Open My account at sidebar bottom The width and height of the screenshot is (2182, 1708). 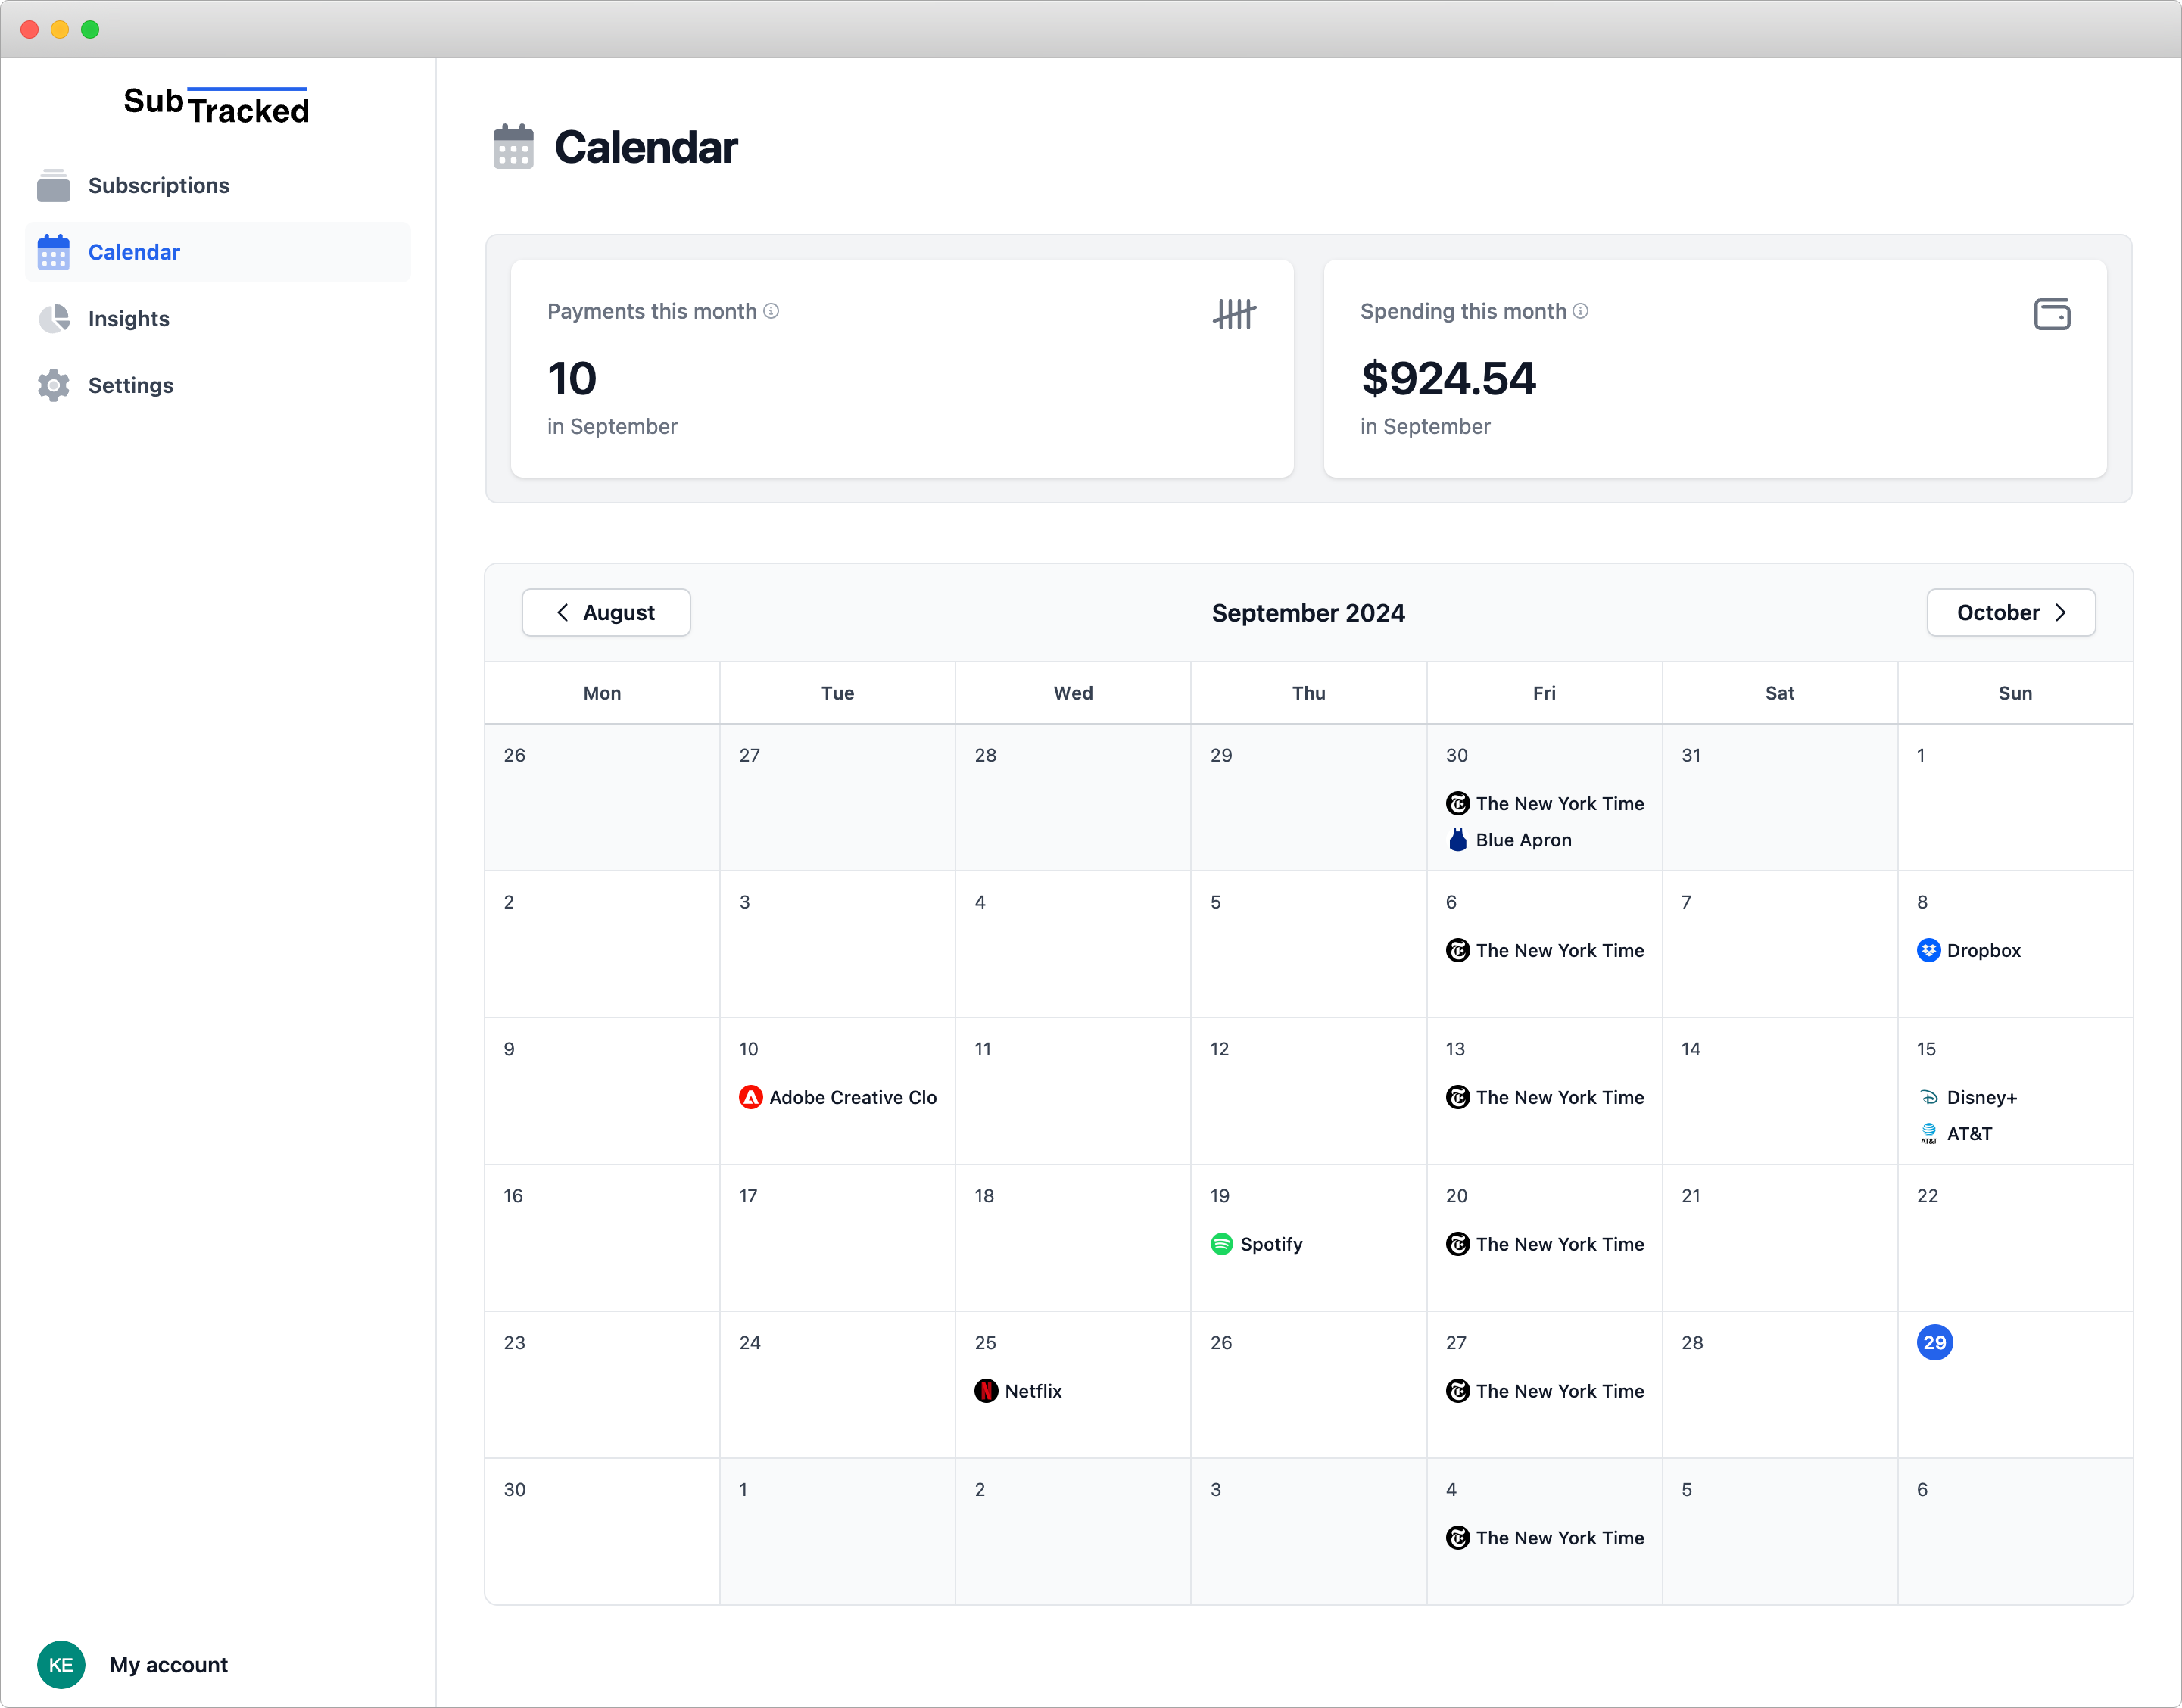coord(168,1664)
